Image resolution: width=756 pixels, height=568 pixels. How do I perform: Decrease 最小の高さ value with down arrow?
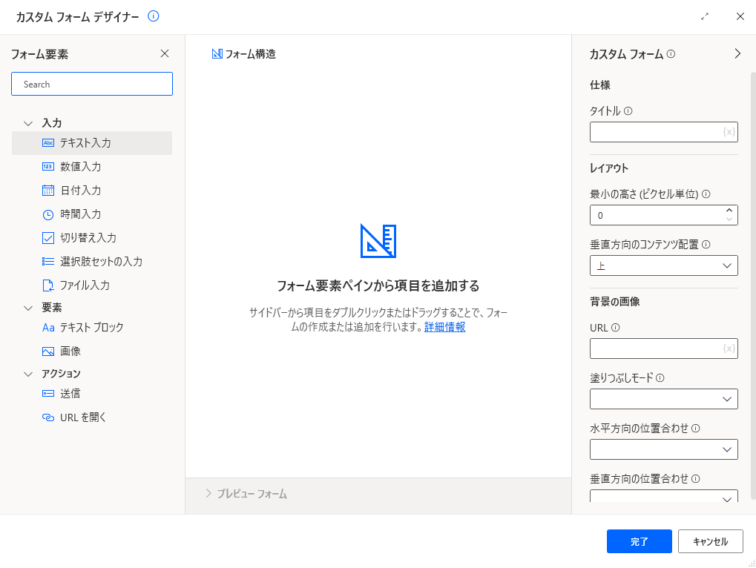tap(729, 219)
